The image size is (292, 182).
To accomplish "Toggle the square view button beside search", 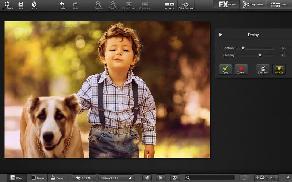I will (245, 178).
